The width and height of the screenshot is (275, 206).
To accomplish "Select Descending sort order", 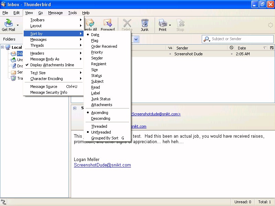I will point(107,118).
